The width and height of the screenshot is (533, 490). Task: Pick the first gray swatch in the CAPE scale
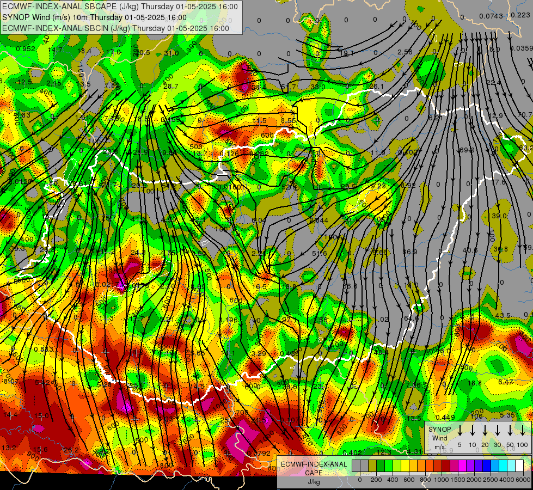pos(356,466)
